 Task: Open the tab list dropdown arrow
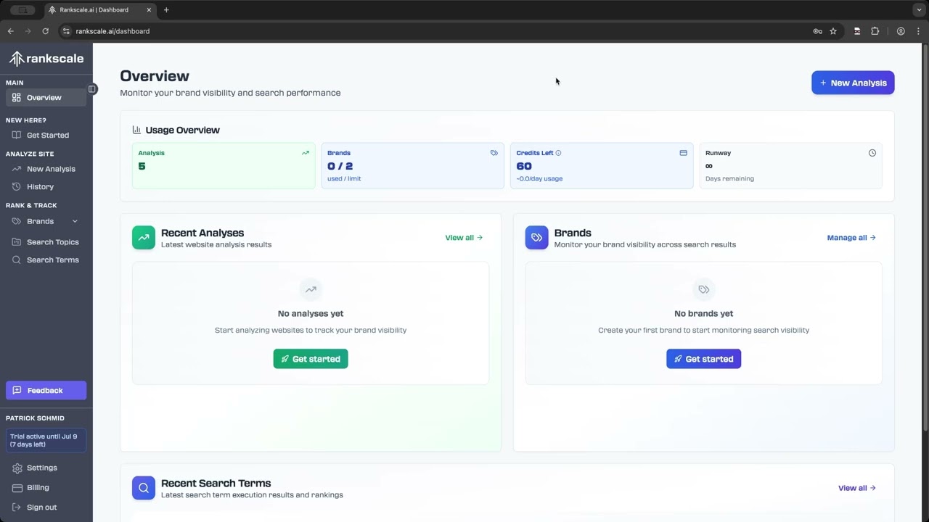point(919,9)
